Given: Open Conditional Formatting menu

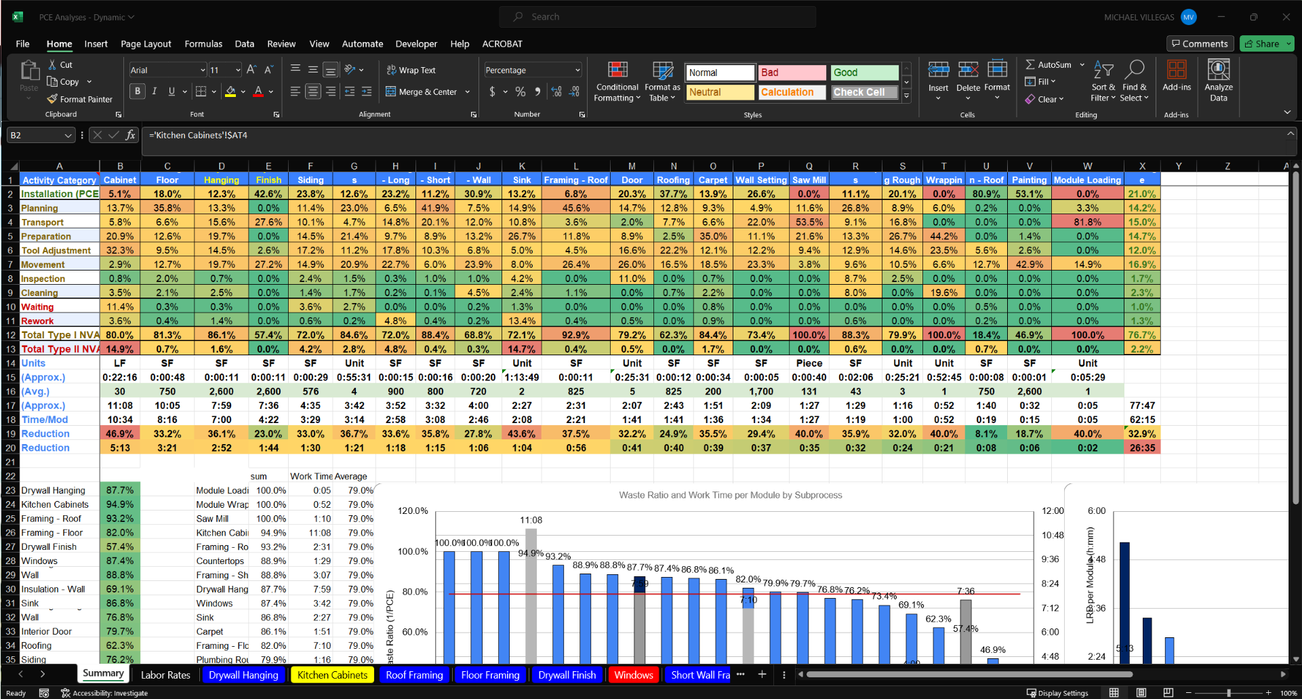Looking at the screenshot, I should (x=617, y=81).
